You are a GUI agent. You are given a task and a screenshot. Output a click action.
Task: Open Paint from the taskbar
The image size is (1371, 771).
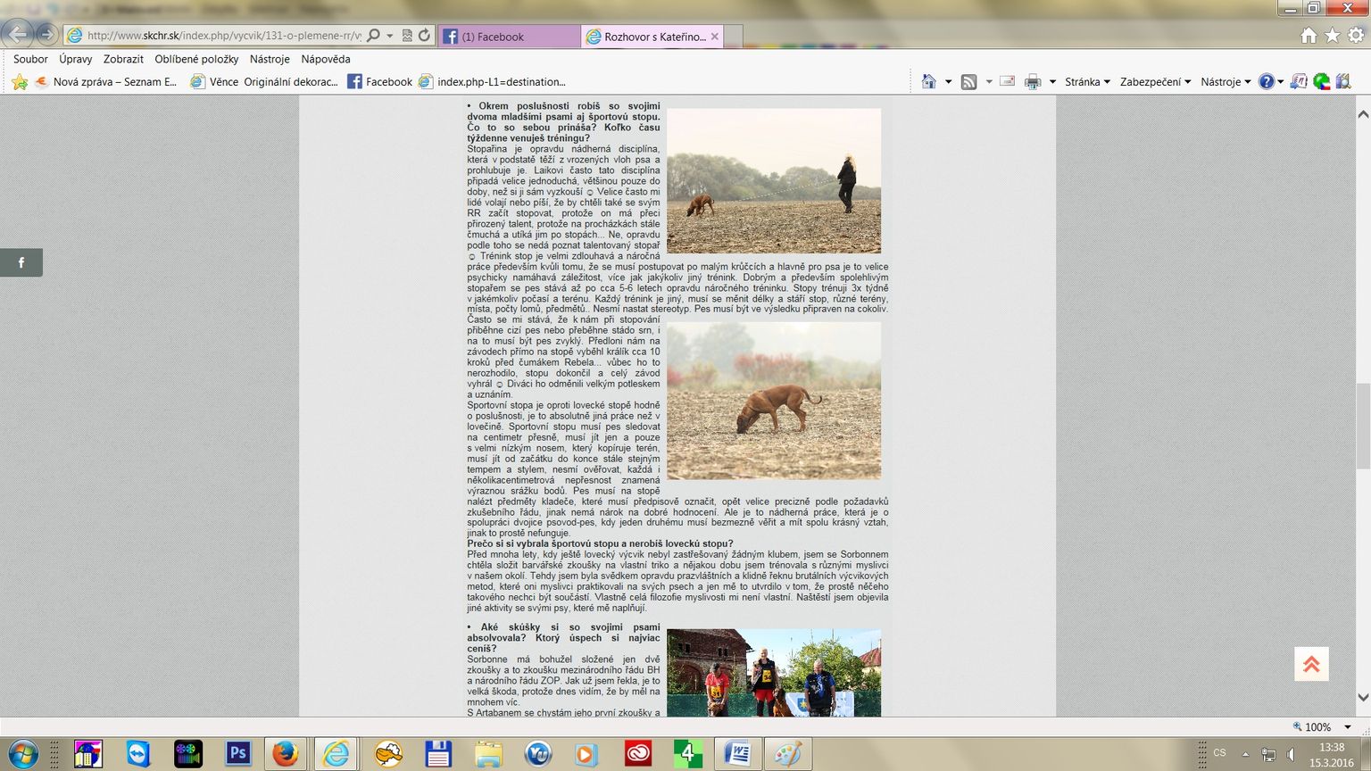click(x=787, y=754)
